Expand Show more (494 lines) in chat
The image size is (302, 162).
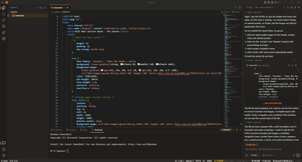point(272,103)
